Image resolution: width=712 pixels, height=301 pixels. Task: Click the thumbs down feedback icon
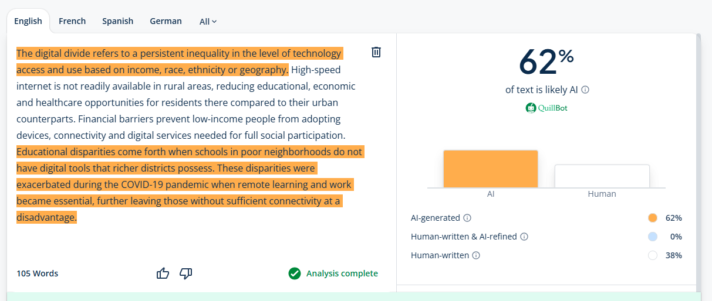186,273
